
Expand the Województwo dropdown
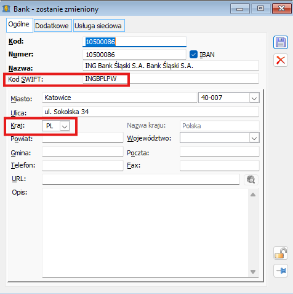tap(254, 138)
